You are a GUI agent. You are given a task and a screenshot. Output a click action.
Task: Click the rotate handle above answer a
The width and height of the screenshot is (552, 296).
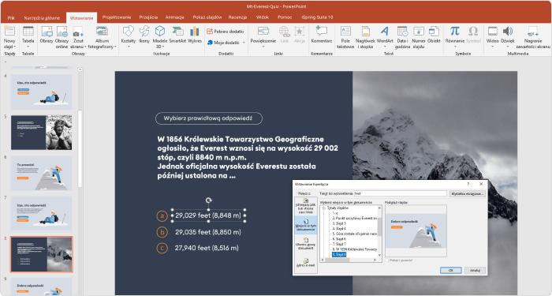209,200
